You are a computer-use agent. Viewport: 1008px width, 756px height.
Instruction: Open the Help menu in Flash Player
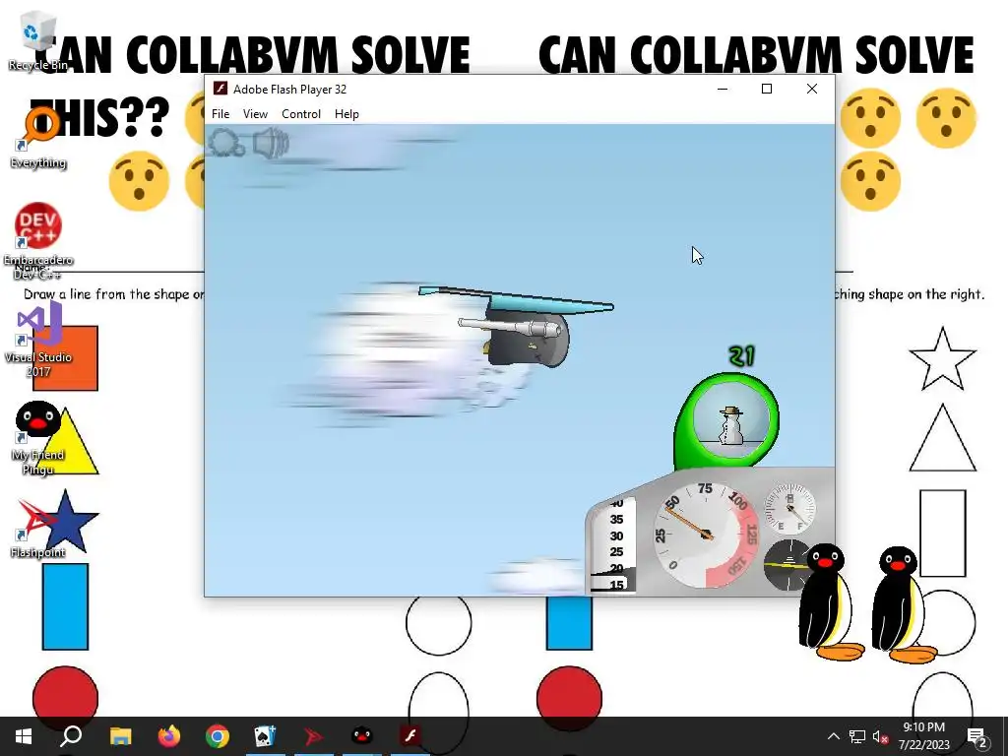pos(346,114)
